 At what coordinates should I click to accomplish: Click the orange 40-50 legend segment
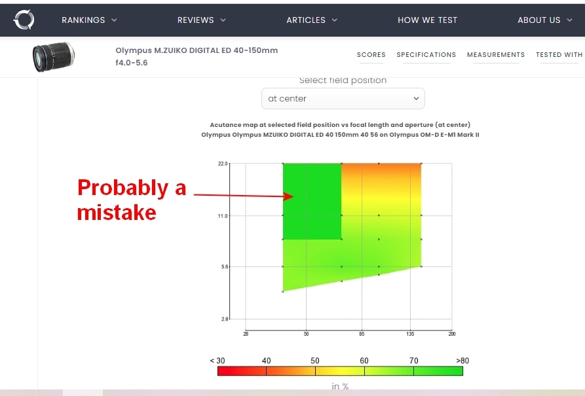[290, 371]
